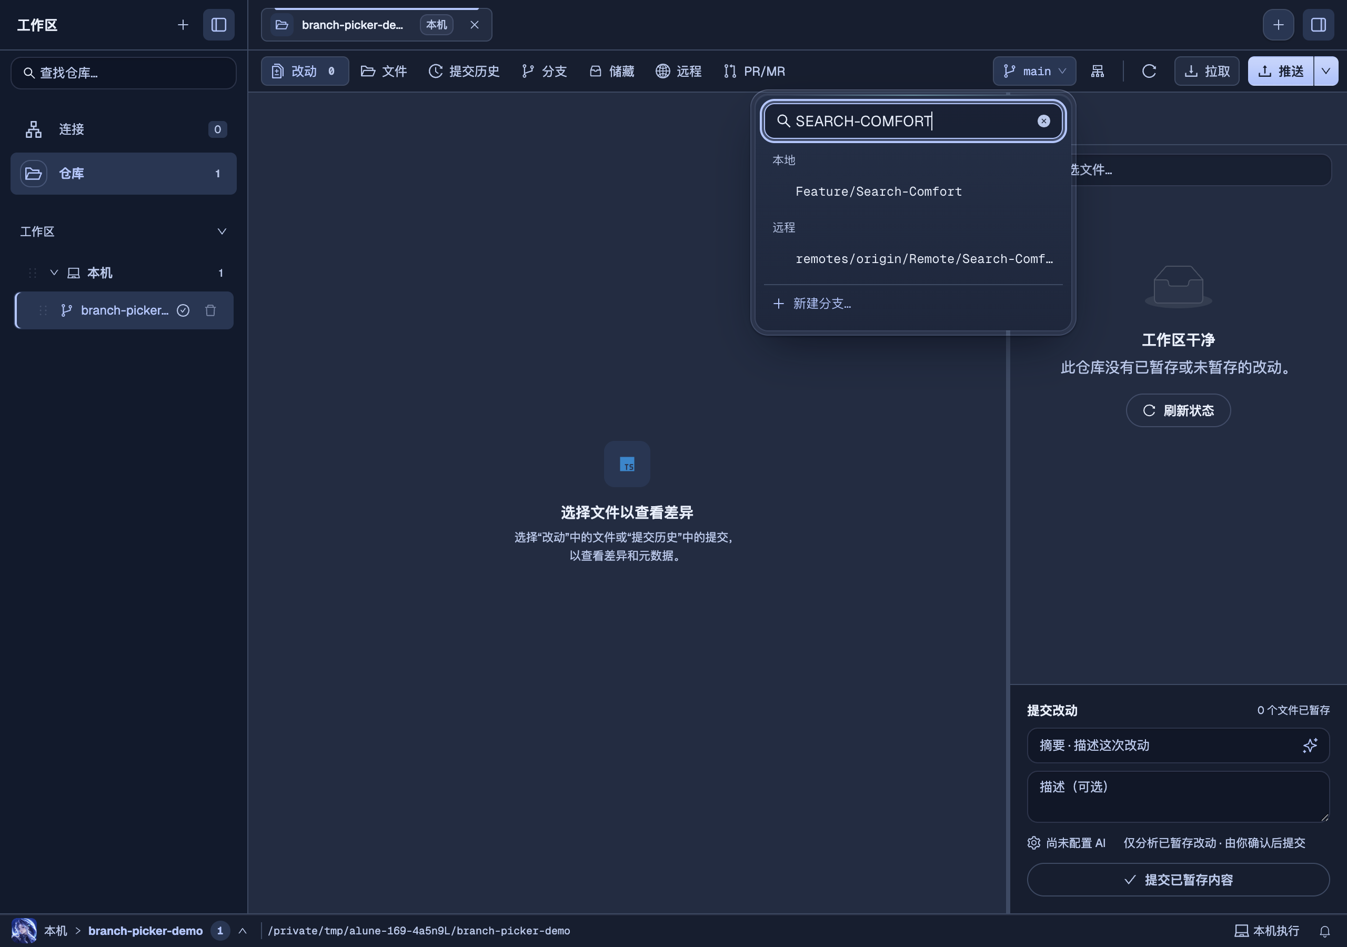Open the 连接 section
The width and height of the screenshot is (1347, 947).
123,129
